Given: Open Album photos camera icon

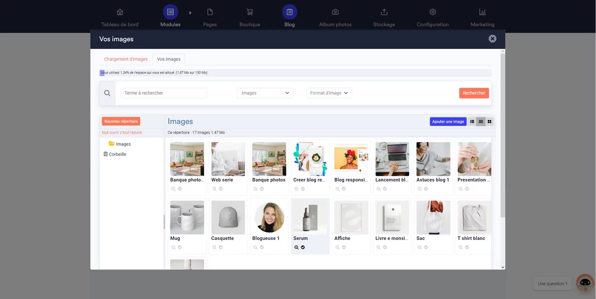Looking at the screenshot, I should coord(335,12).
